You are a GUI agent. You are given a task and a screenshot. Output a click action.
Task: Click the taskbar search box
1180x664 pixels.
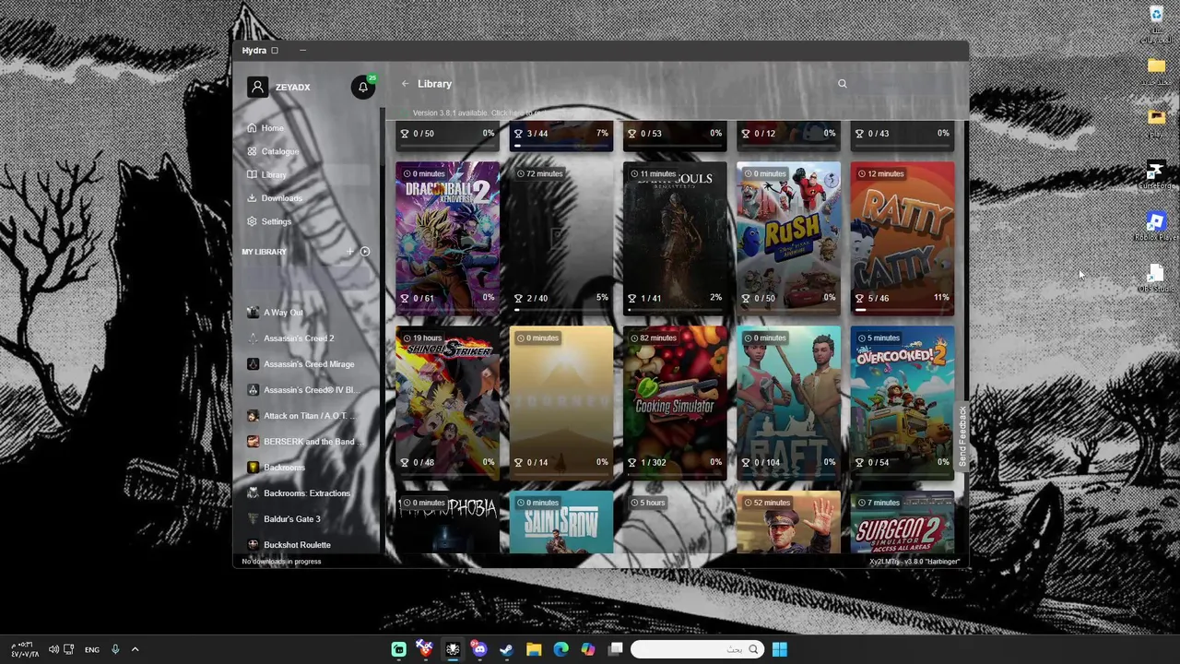pos(698,649)
